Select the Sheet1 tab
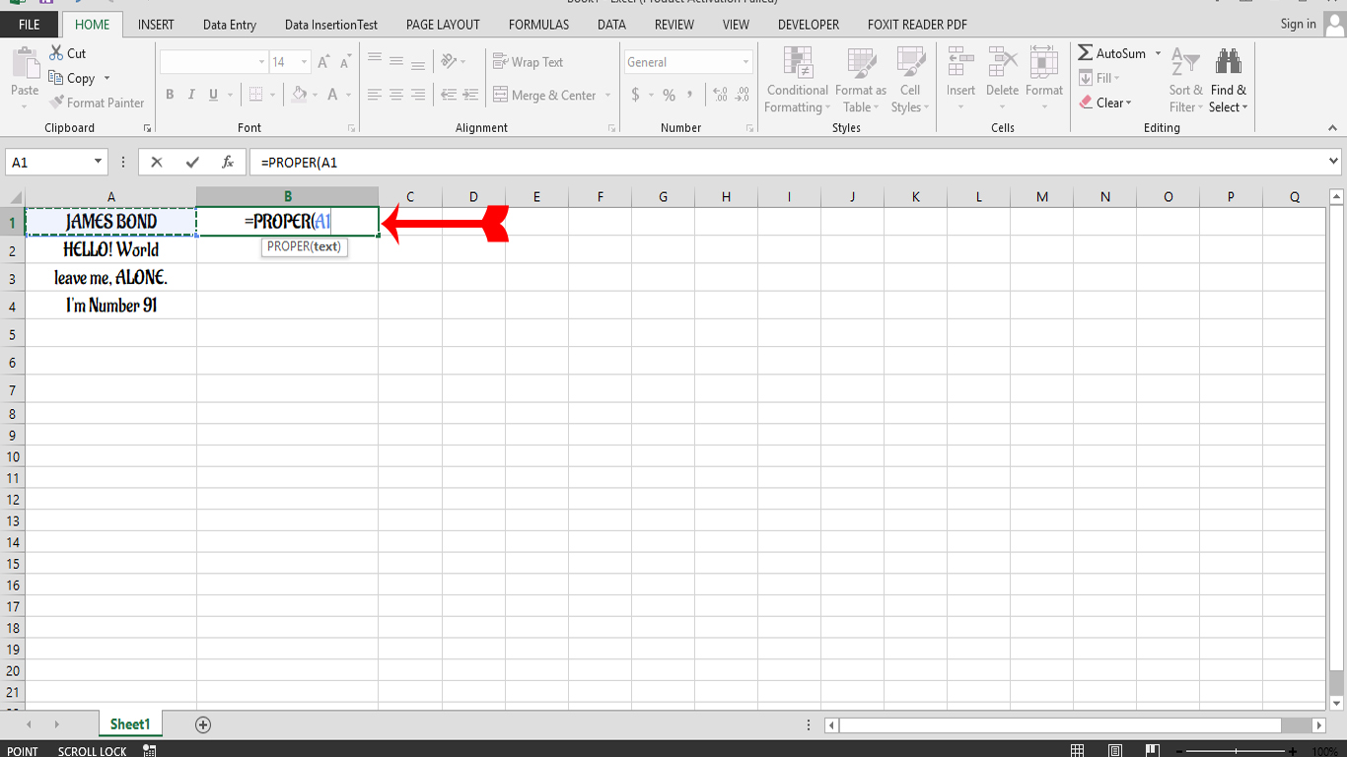This screenshot has width=1347, height=757. coord(129,724)
